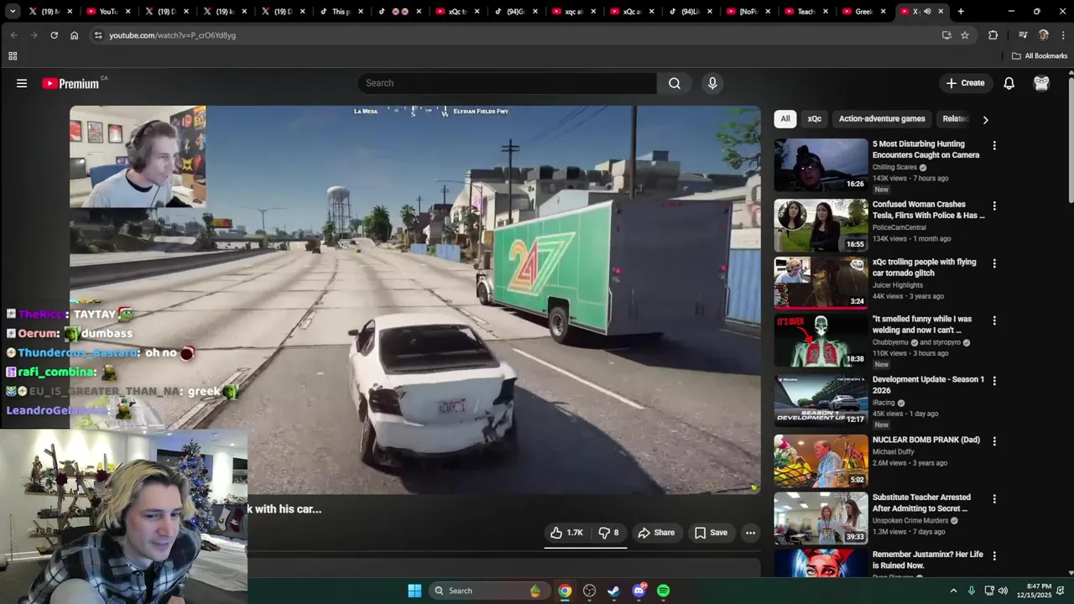The image size is (1074, 604).
Task: Open options for It smelled funny video
Action: pos(994,320)
